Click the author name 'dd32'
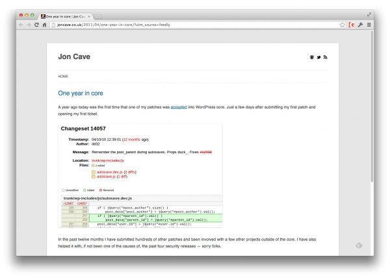The image size is (390, 278). click(96, 144)
